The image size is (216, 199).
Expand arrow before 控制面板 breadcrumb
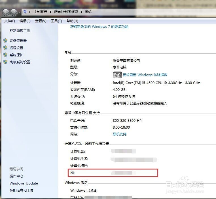point(30,12)
